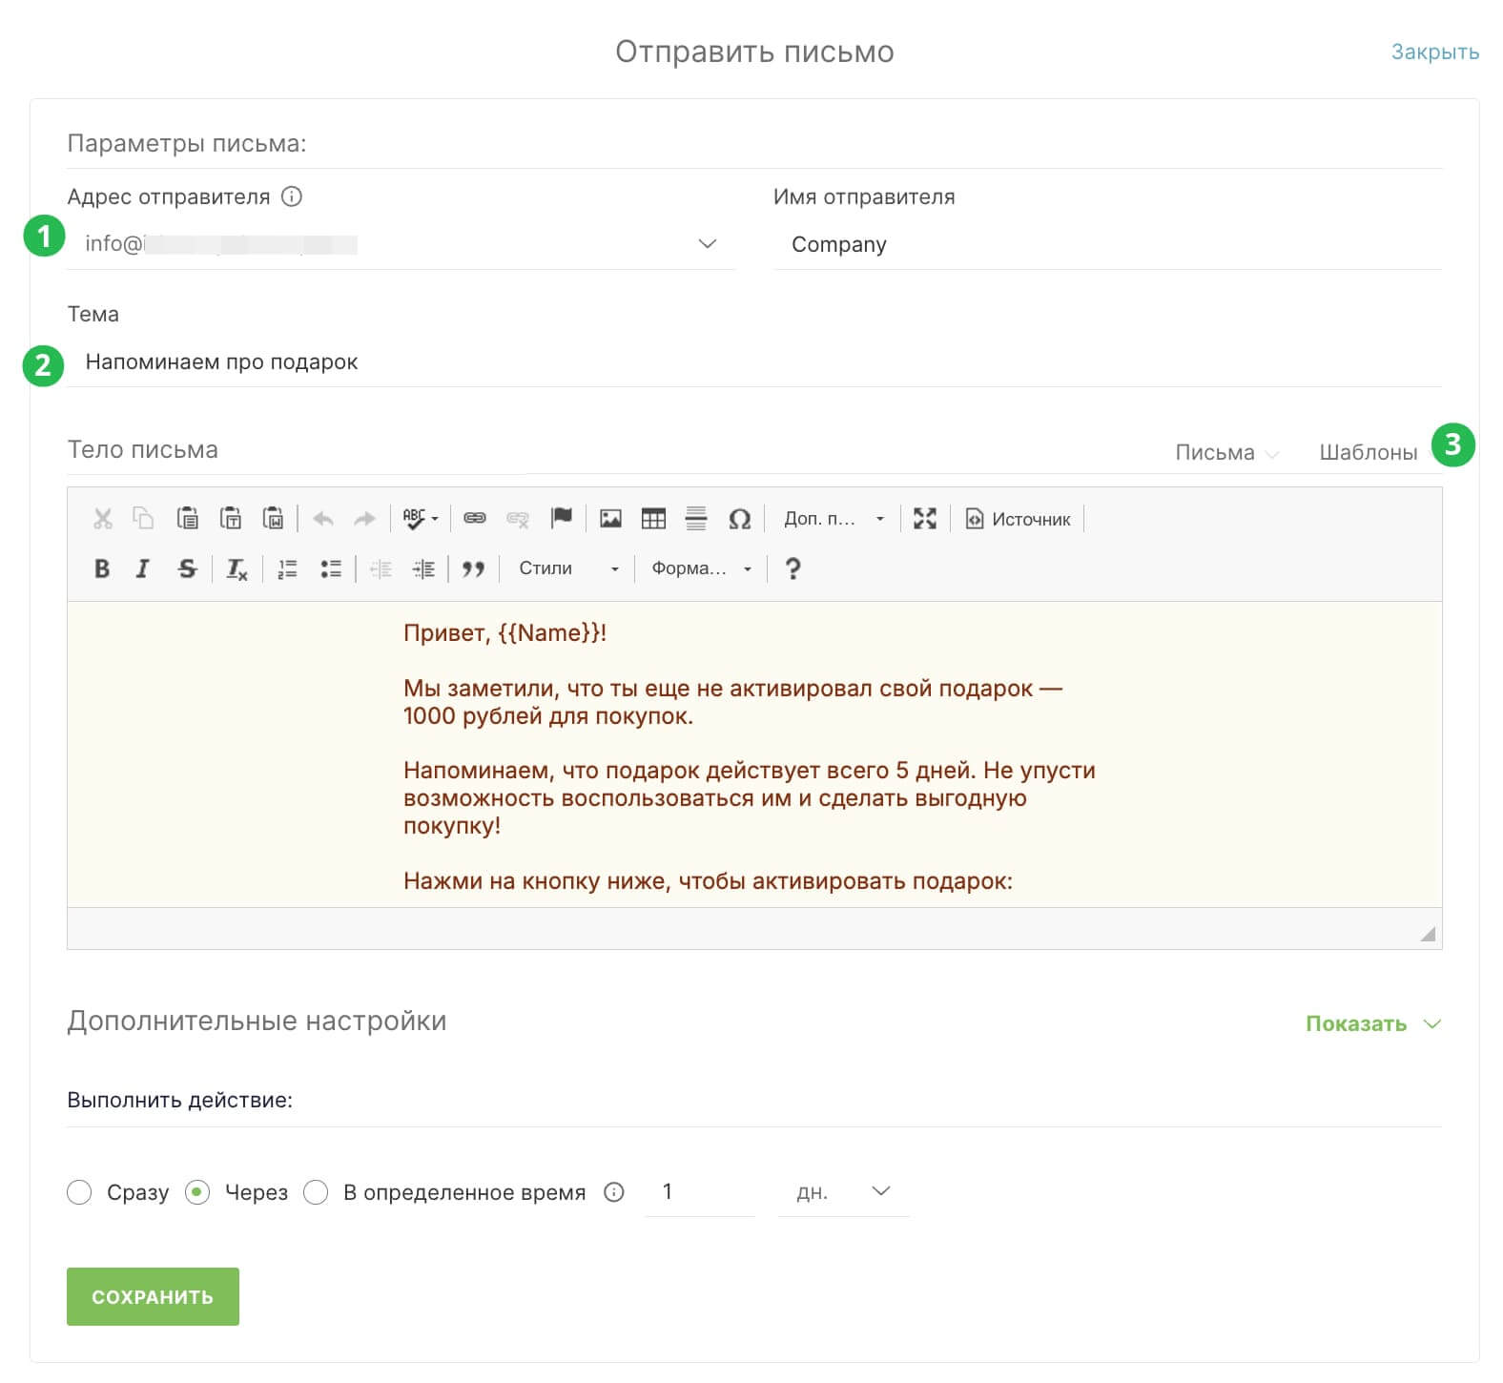Click info icon next to 'Адрес отправителя'
Viewport: 1503px width, 1383px height.
[x=292, y=196]
